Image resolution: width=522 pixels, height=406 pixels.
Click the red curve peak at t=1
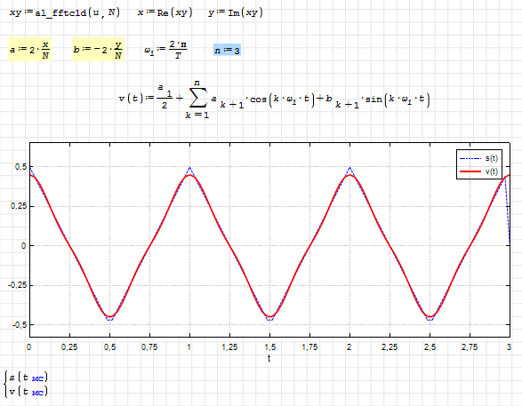[189, 175]
